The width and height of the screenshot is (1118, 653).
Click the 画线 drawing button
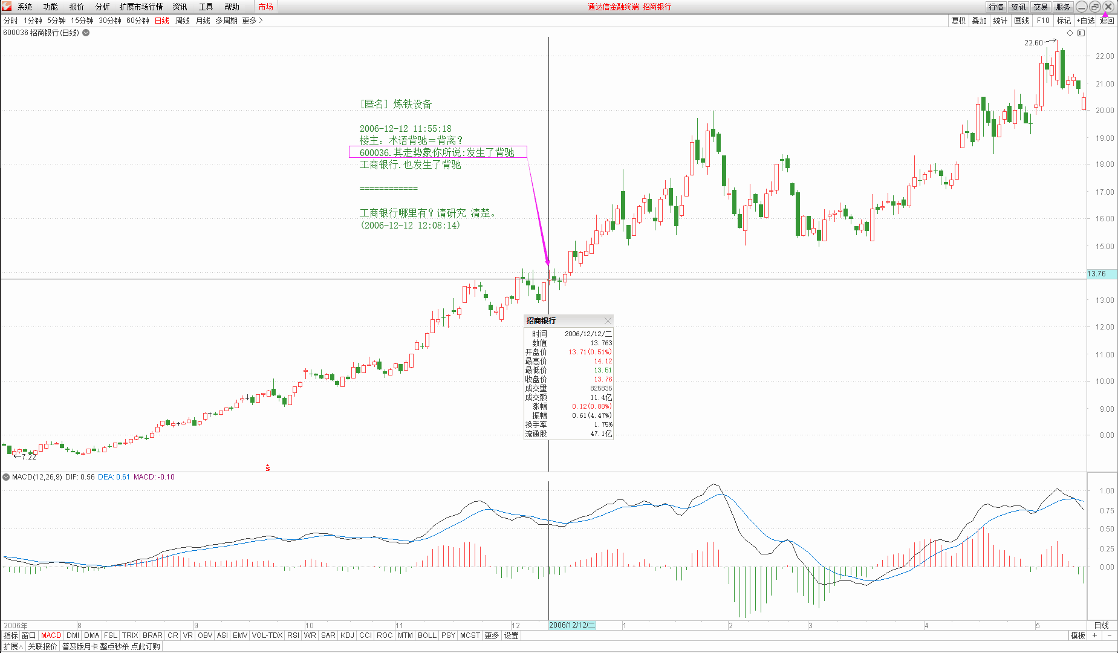1021,21
